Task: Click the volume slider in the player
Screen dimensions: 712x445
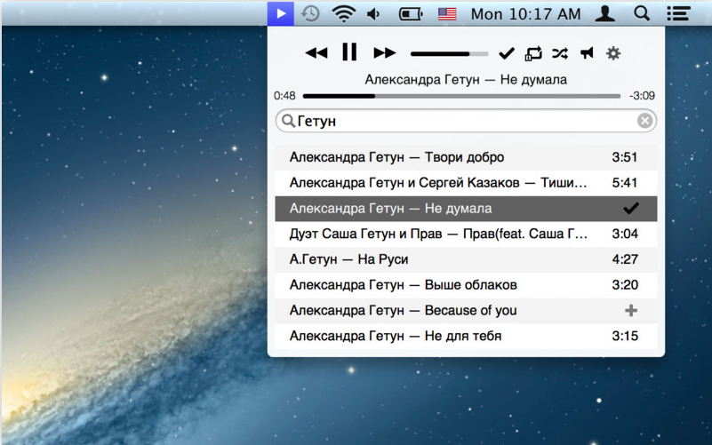Action: pos(449,54)
